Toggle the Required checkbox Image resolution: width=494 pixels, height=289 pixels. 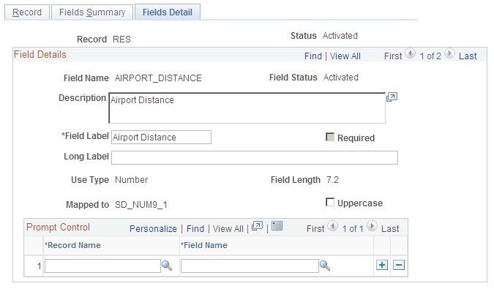click(x=330, y=137)
